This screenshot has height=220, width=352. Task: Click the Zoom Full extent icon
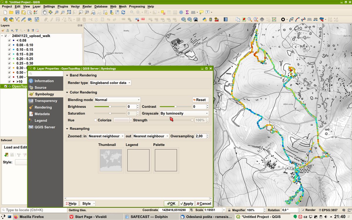[69, 12]
